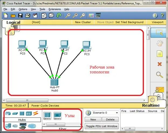Click the New file icon
This screenshot has width=168, height=133.
point(6,16)
